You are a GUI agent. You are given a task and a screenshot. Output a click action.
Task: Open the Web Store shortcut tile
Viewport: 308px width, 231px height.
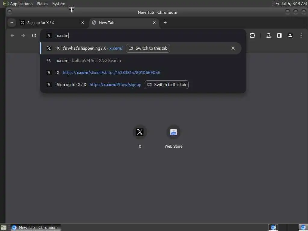[174, 137]
